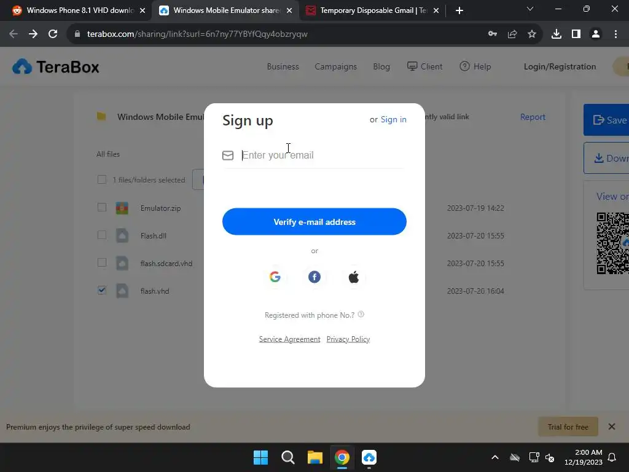Open the saved passwords key icon
Viewport: 629px width, 472px height.
tap(493, 34)
